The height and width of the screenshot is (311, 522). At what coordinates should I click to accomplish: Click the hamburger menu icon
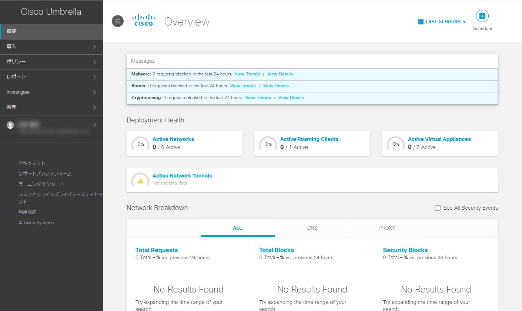pos(118,21)
